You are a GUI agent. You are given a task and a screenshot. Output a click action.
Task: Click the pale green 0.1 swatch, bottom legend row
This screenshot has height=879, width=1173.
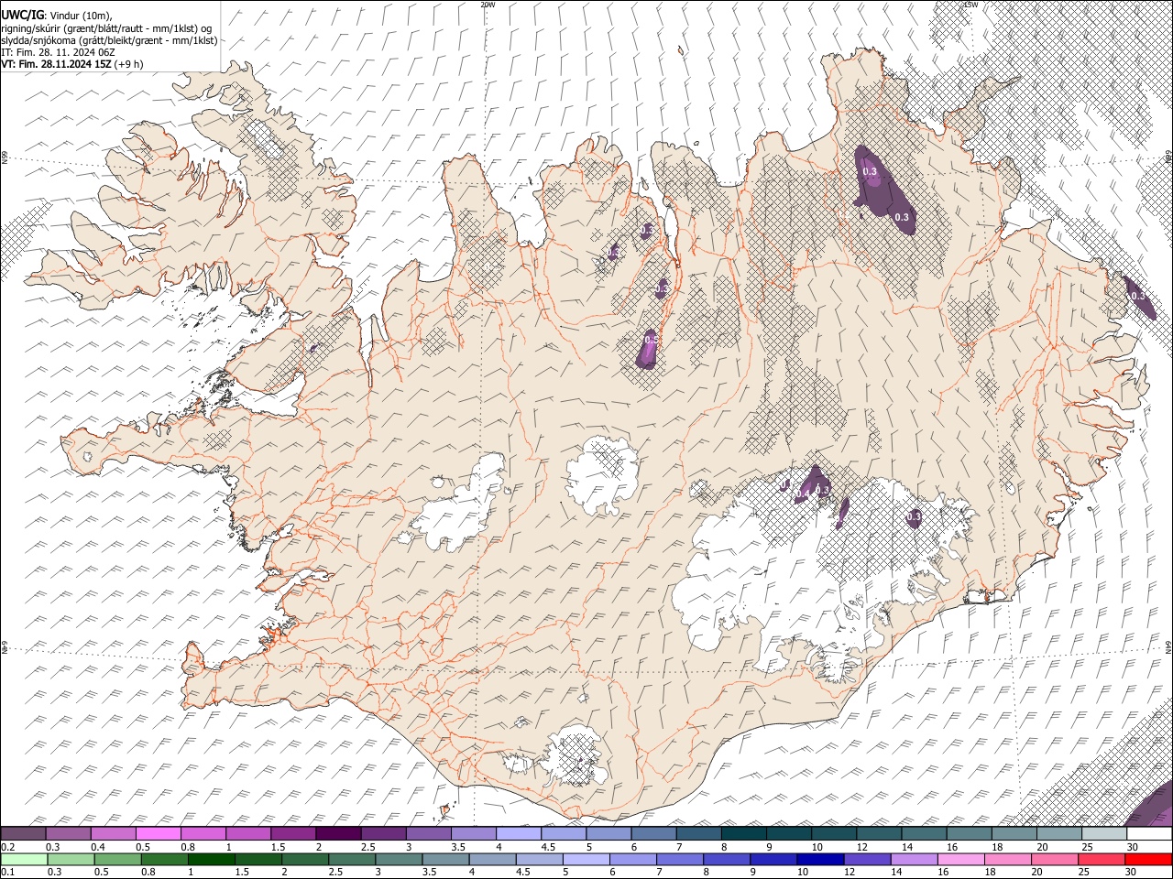pyautogui.click(x=24, y=860)
